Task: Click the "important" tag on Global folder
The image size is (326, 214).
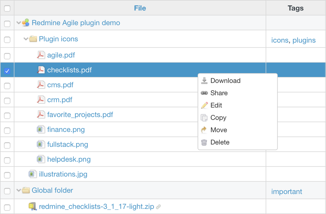Action: pos(287,192)
